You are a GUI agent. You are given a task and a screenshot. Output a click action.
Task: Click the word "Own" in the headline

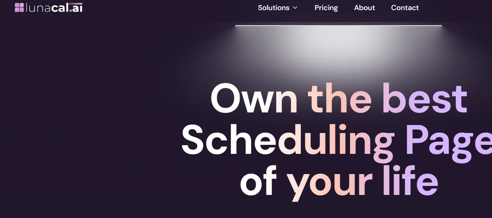click(x=254, y=99)
